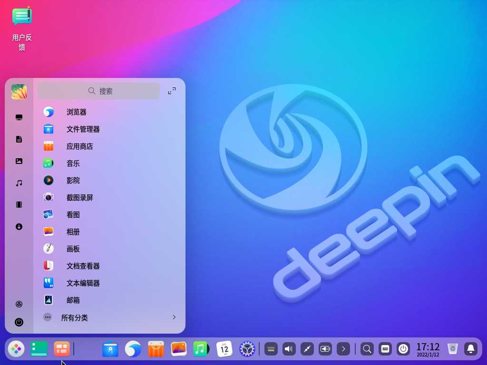487x365 pixels.
Task: Click the volume icon in tray
Action: (289, 349)
